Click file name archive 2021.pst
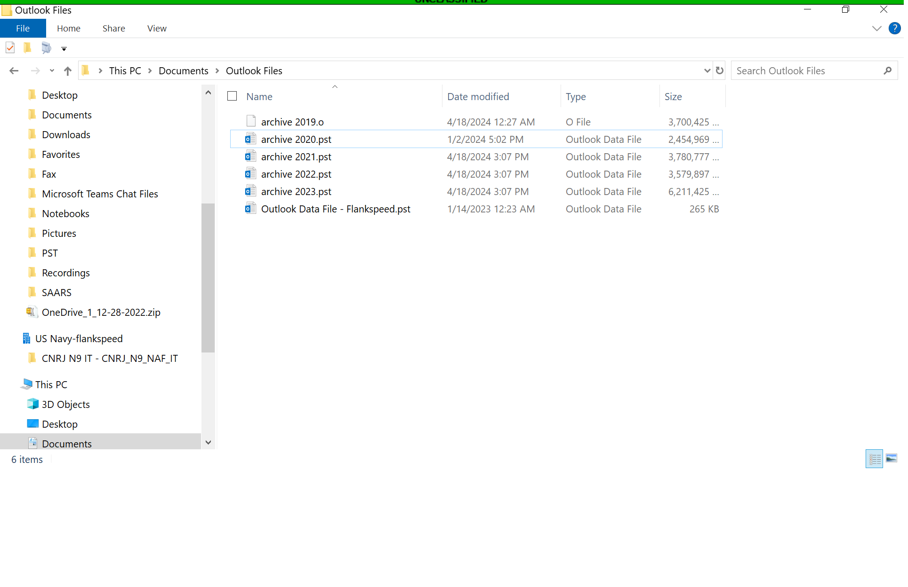Viewport: 908px width, 587px height. point(297,157)
